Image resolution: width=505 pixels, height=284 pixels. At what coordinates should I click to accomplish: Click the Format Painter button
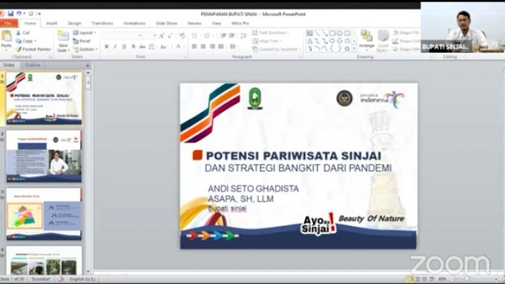(x=33, y=49)
